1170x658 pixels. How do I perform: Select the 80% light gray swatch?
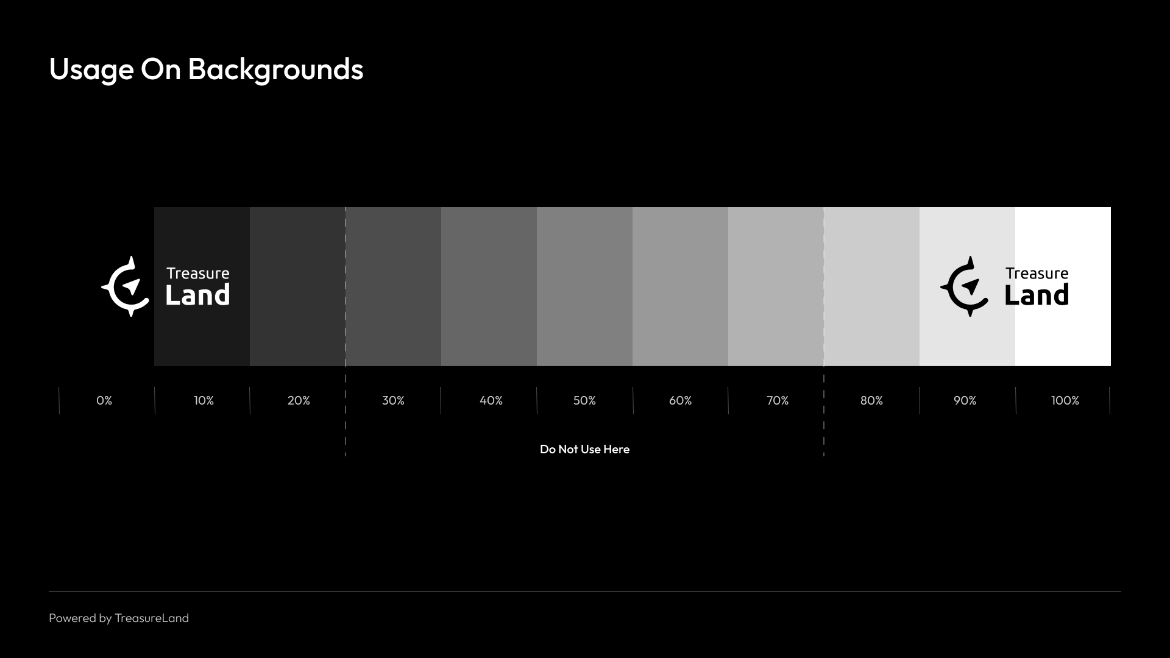871,286
